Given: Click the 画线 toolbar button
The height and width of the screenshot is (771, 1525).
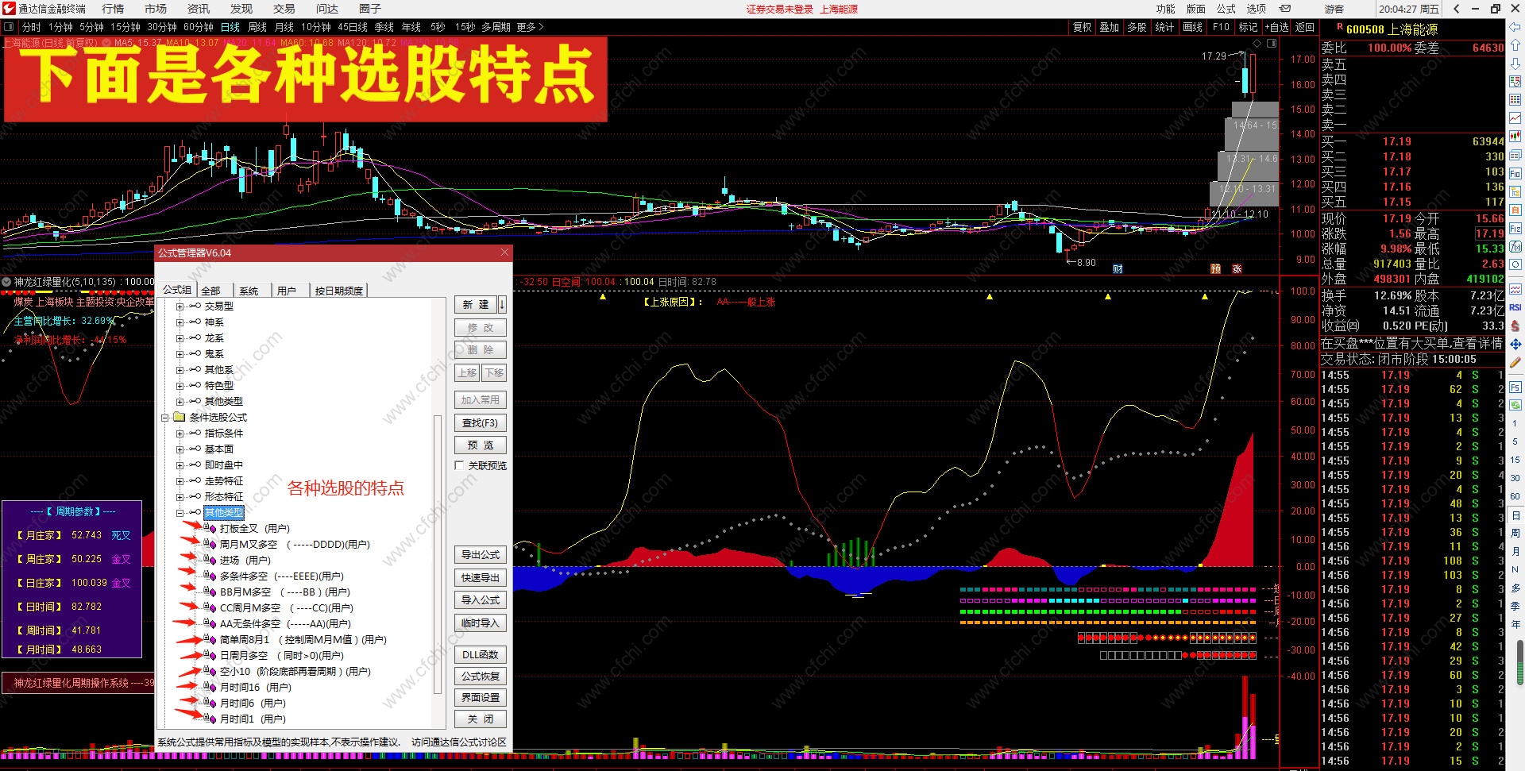Looking at the screenshot, I should (1193, 27).
